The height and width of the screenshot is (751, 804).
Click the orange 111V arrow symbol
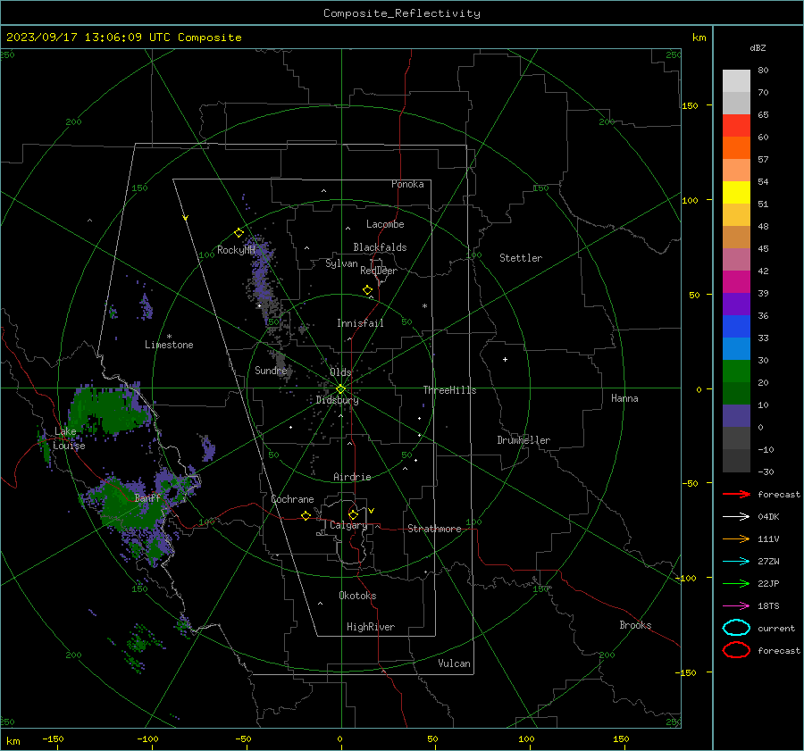736,538
